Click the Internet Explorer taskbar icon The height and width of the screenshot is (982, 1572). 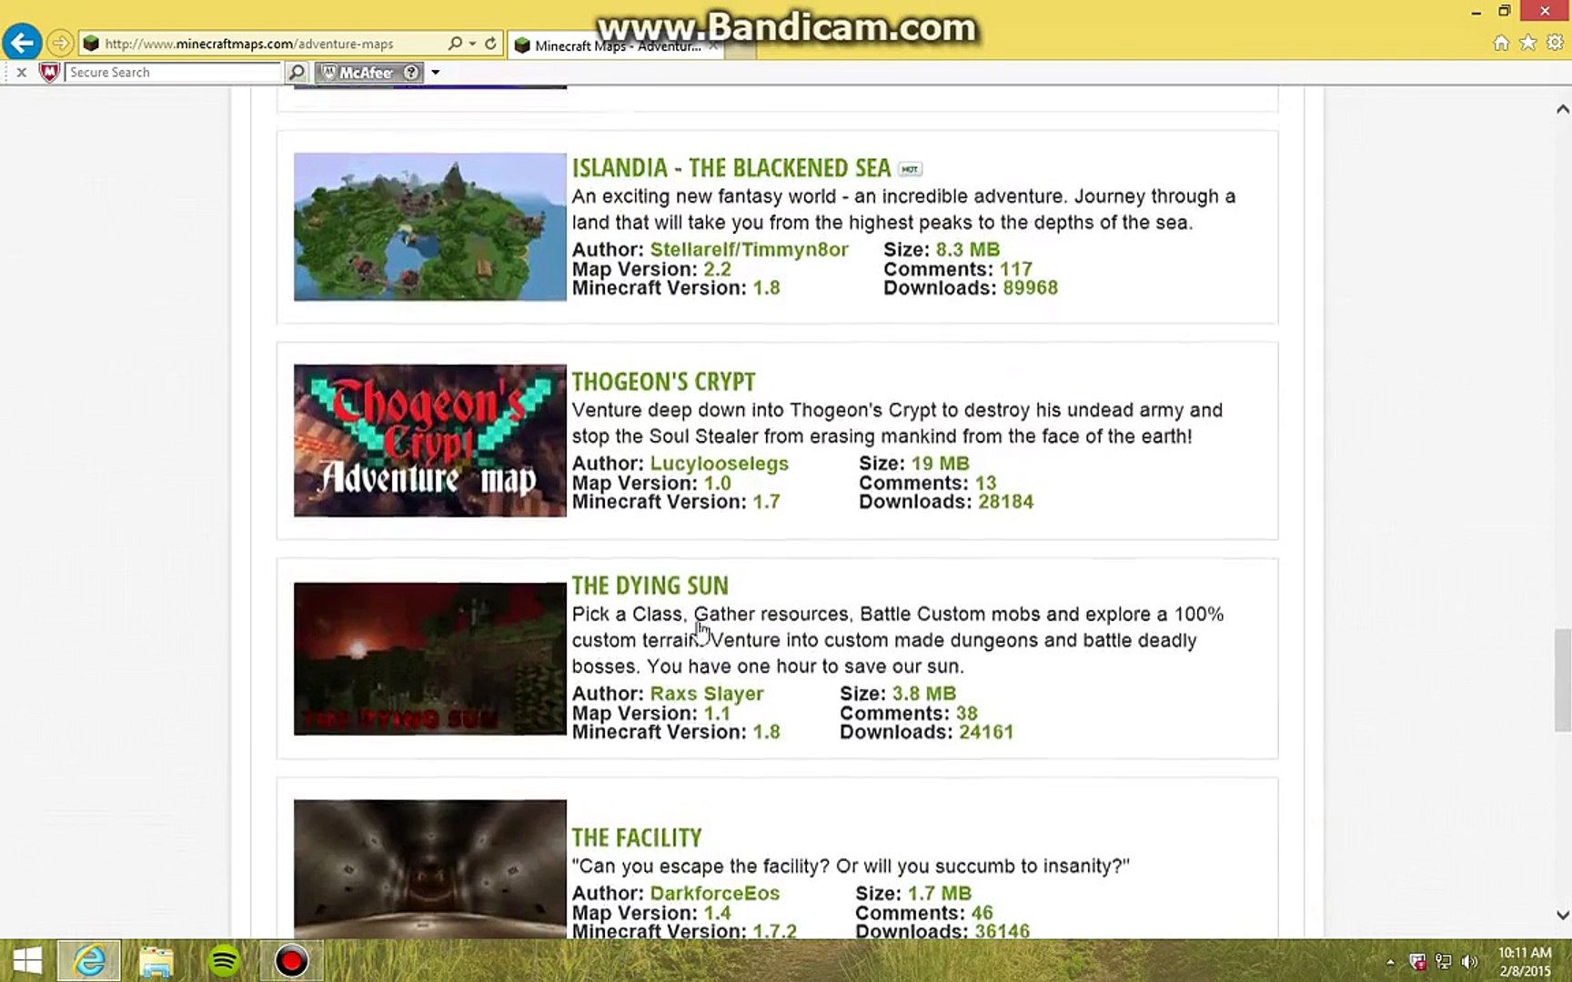point(89,961)
